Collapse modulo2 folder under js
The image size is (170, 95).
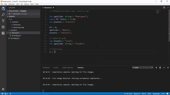click(11, 22)
